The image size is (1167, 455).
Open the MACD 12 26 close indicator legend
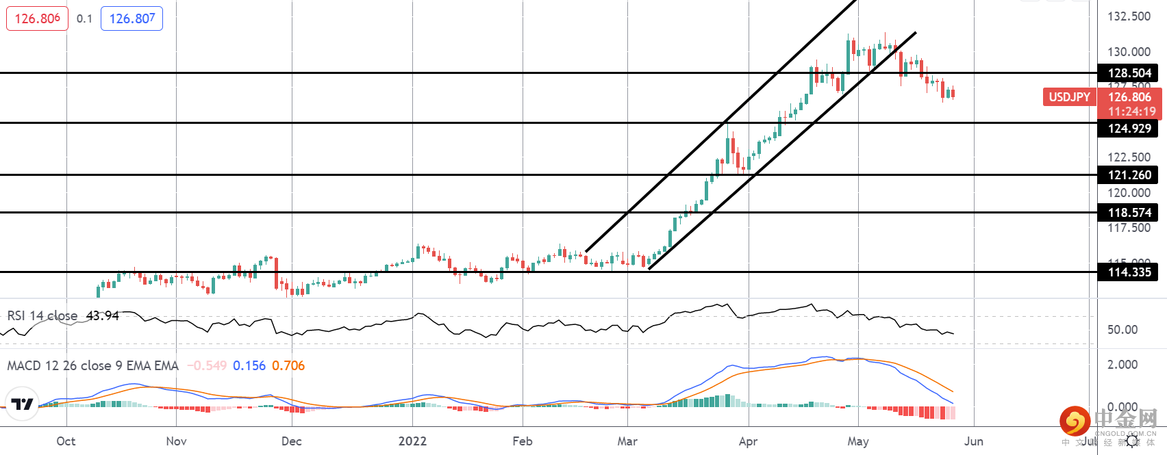pyautogui.click(x=92, y=365)
